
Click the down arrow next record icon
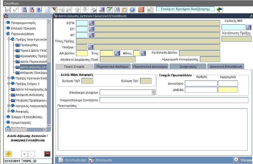tap(85, 10)
